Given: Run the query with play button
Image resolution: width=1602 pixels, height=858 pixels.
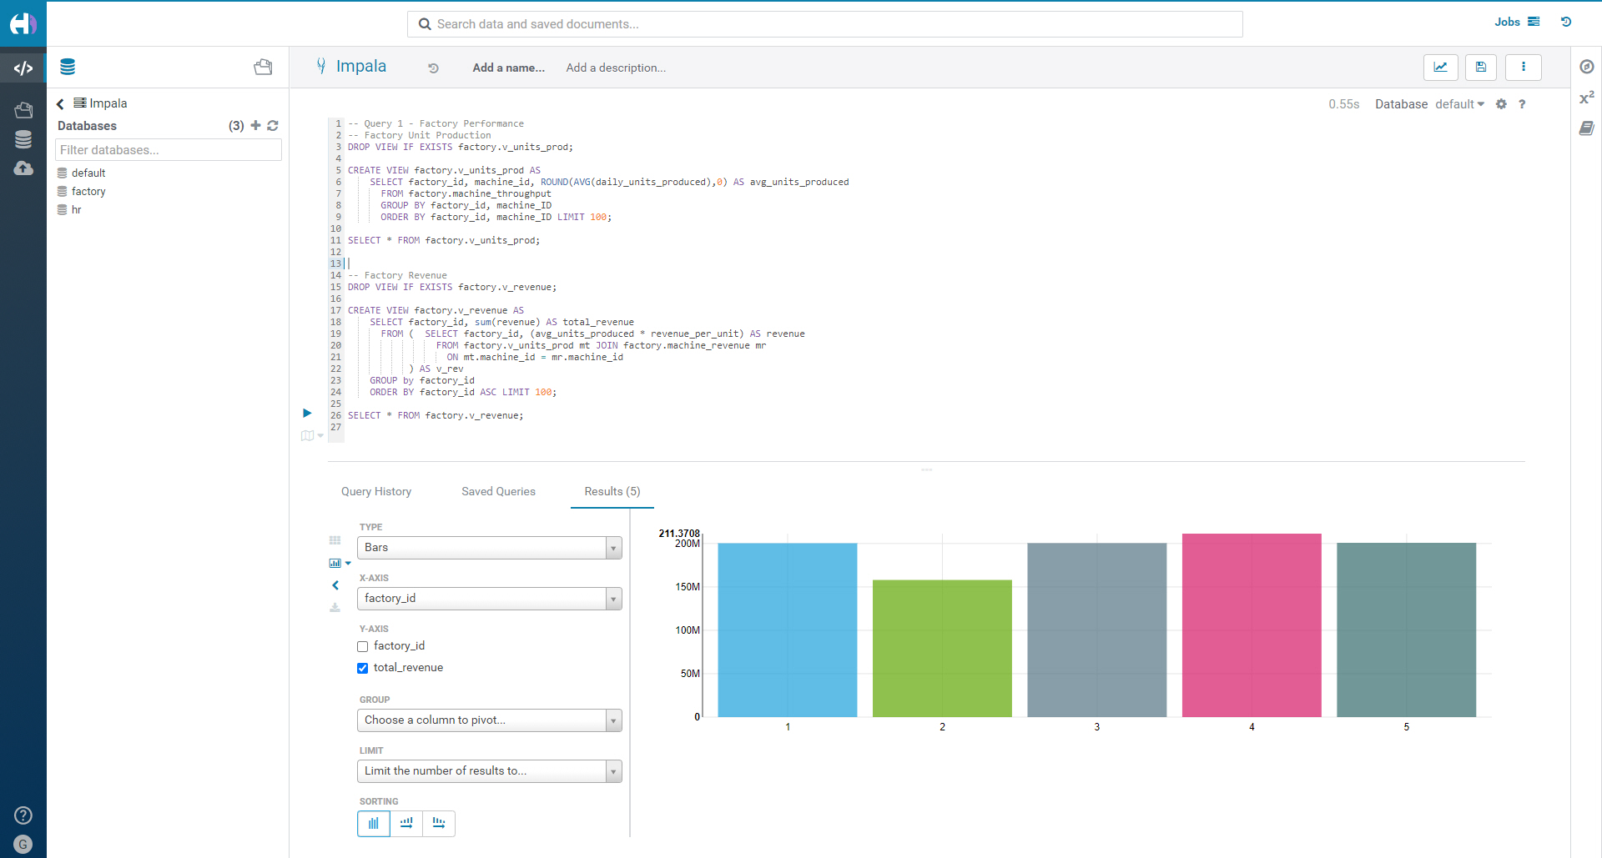Looking at the screenshot, I should 307,413.
